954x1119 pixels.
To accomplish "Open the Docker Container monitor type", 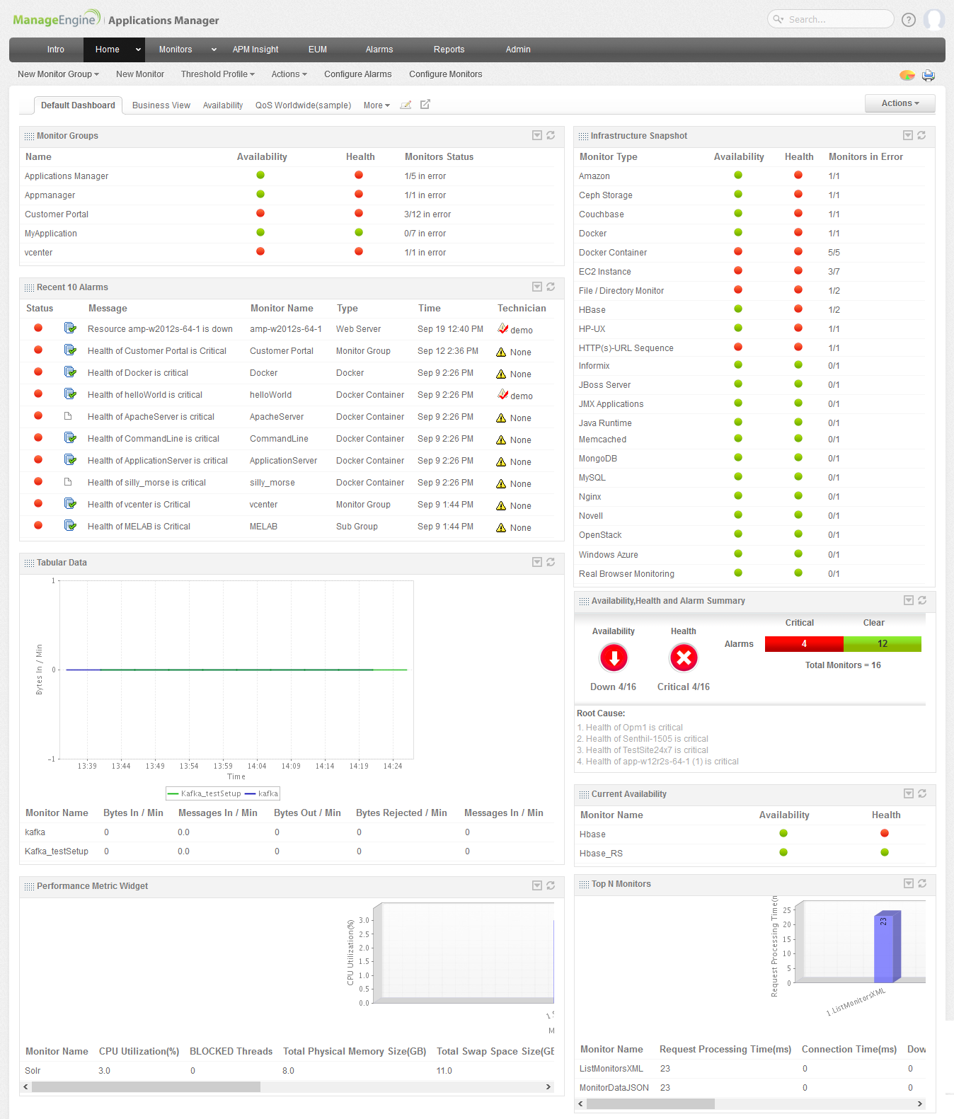I will click(x=613, y=253).
